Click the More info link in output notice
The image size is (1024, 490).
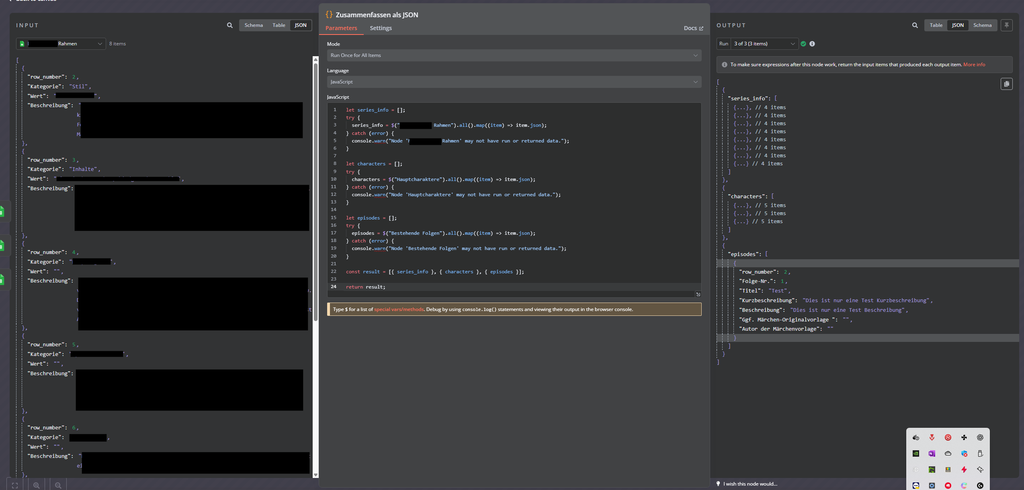[x=974, y=65]
